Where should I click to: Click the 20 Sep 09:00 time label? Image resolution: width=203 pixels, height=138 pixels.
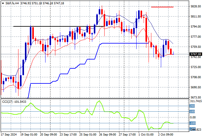48,135
